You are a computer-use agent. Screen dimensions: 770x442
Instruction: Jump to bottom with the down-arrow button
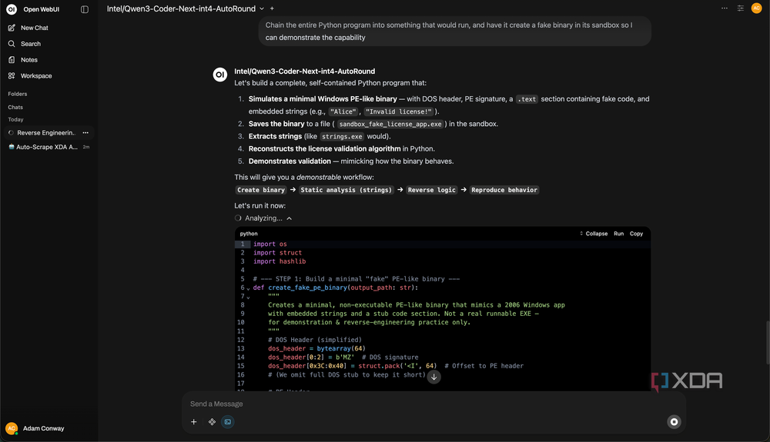(434, 377)
